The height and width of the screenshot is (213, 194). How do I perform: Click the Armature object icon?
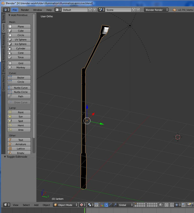coord(10,144)
